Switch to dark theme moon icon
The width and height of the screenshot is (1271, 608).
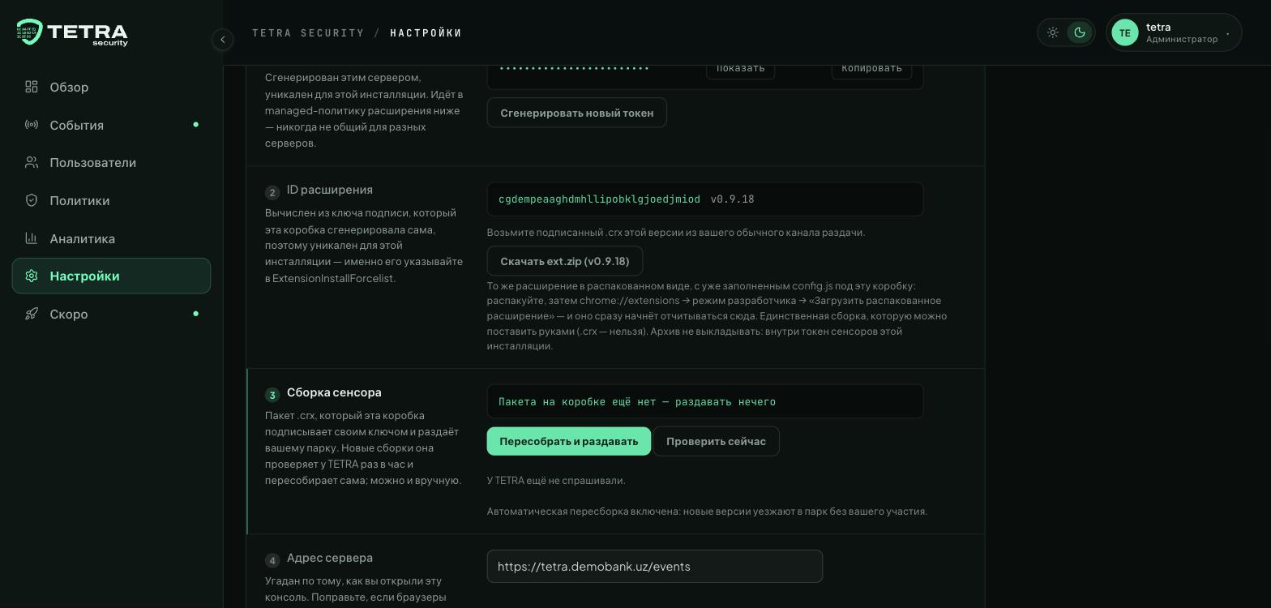(1080, 32)
